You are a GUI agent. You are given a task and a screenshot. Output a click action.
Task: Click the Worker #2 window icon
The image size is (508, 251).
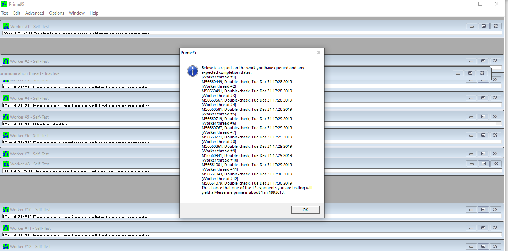(5, 61)
